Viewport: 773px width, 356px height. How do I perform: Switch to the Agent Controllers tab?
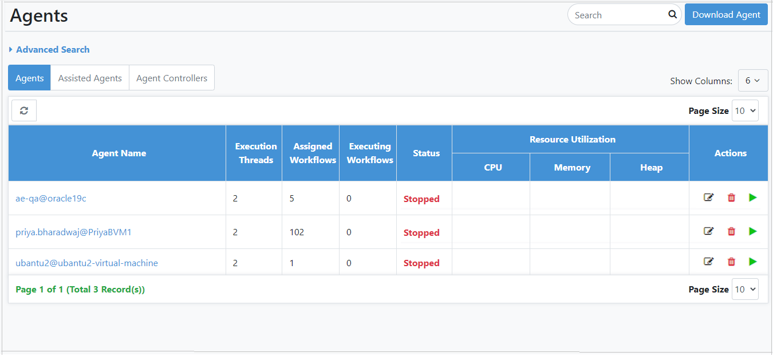172,78
